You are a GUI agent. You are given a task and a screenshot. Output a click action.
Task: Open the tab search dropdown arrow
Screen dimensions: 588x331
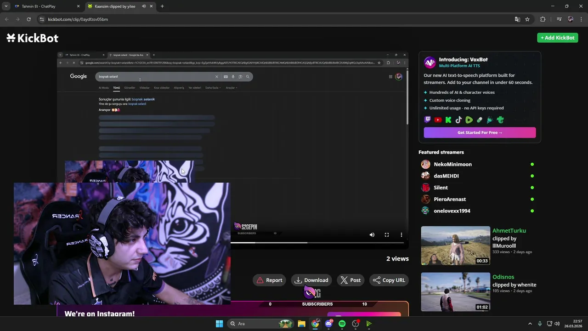pos(6,6)
